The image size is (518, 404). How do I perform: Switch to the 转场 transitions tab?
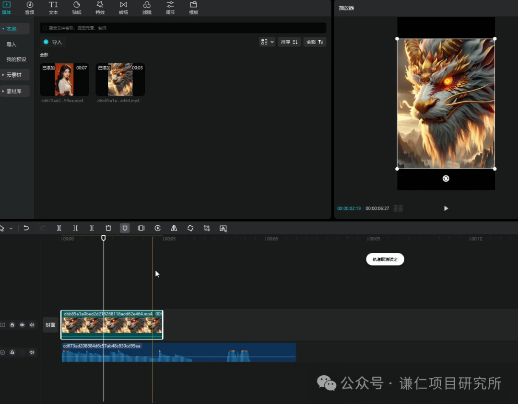[x=123, y=8]
